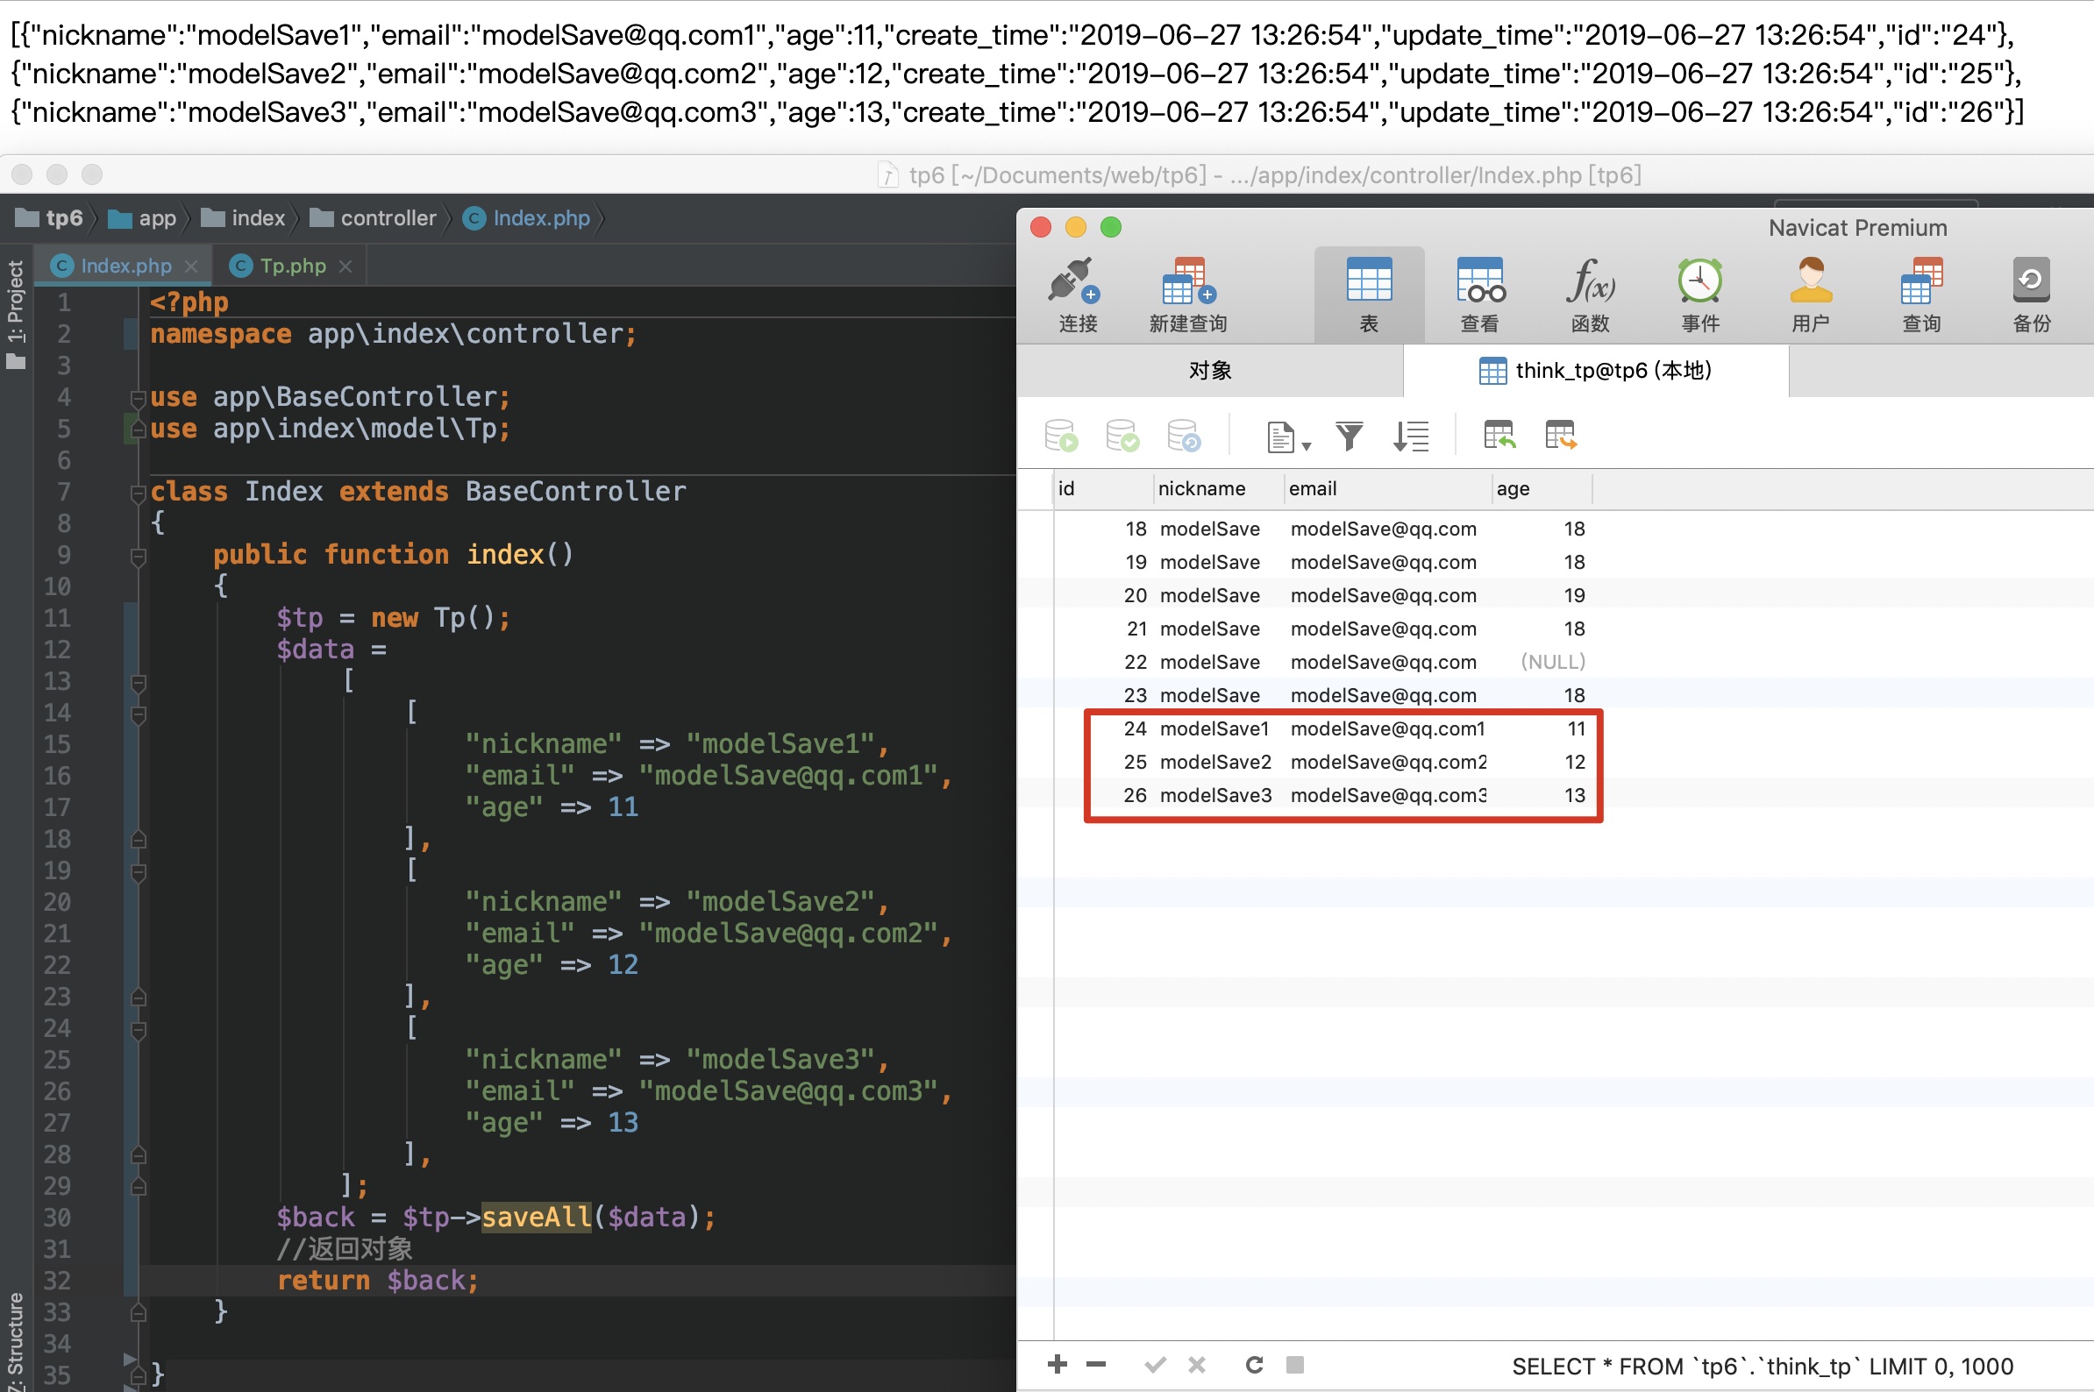Open the 事件 events clock icon
The height and width of the screenshot is (1392, 2094).
coord(1699,295)
